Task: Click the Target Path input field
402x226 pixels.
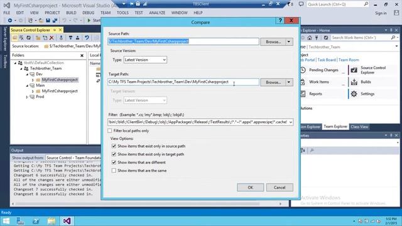Action: [x=183, y=82]
